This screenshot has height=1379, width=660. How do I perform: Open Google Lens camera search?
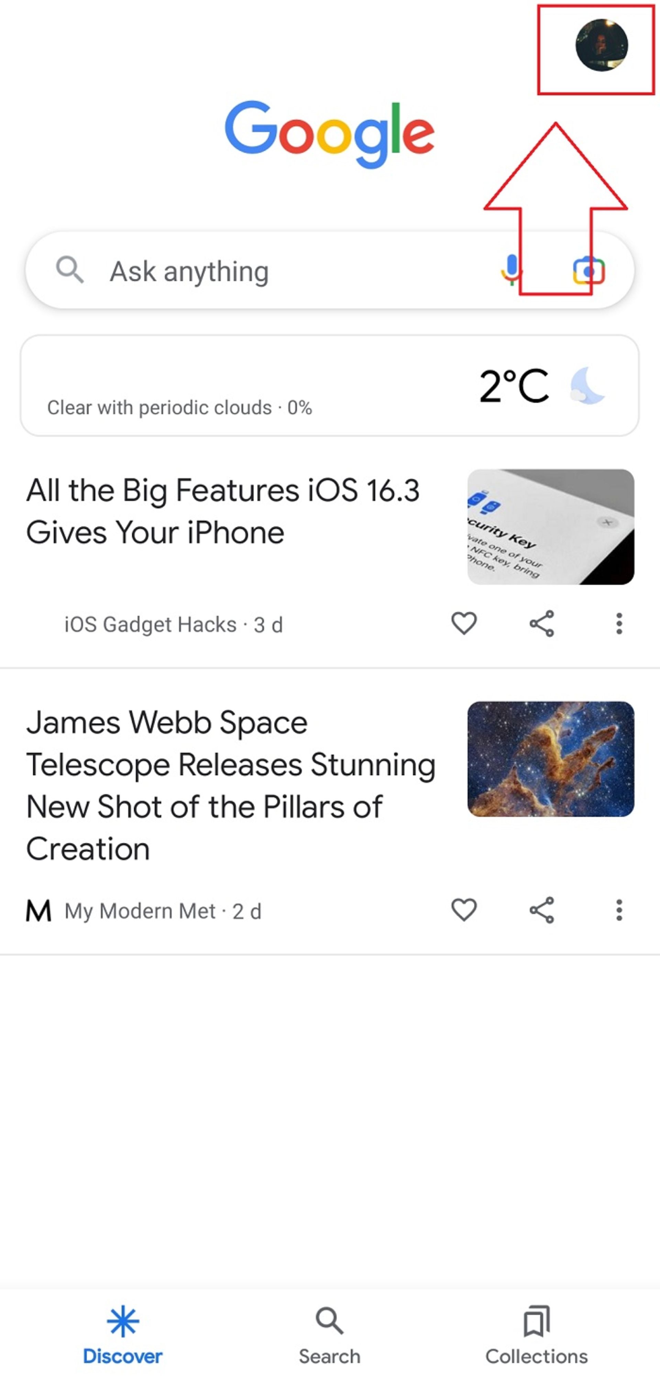(588, 270)
